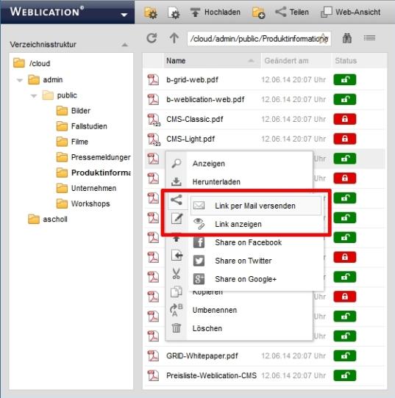
Task: Open file GRID-Whitepaper.pdf
Action: click(202, 356)
